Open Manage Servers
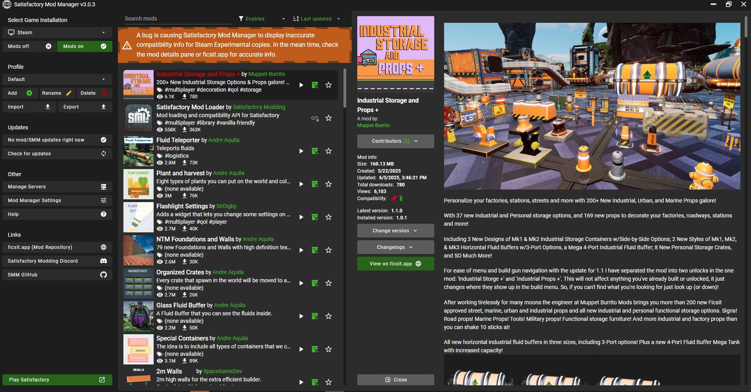This screenshot has width=751, height=392. (x=57, y=187)
